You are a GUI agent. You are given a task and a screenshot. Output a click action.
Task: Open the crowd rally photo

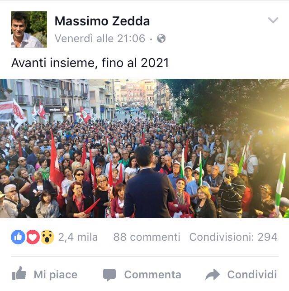pyautogui.click(x=144, y=148)
